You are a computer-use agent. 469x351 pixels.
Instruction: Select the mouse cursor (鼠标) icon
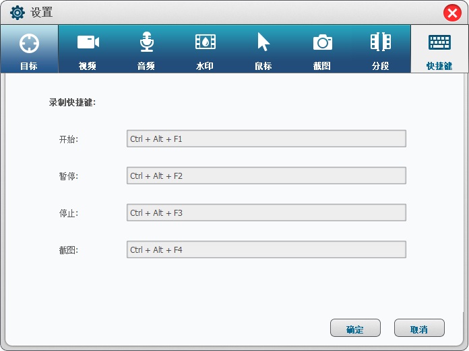(x=263, y=42)
